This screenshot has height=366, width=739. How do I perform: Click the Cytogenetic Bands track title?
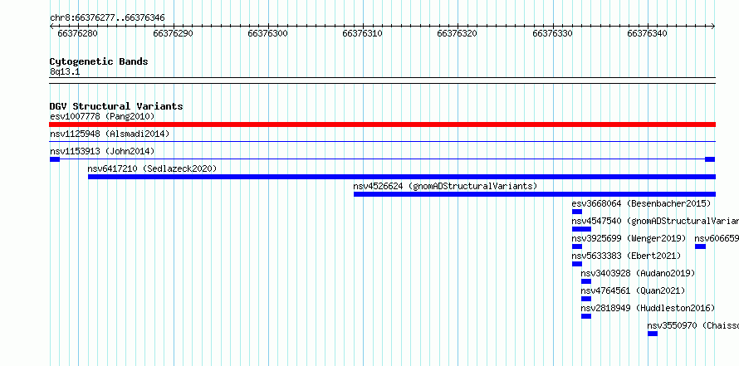[99, 61]
